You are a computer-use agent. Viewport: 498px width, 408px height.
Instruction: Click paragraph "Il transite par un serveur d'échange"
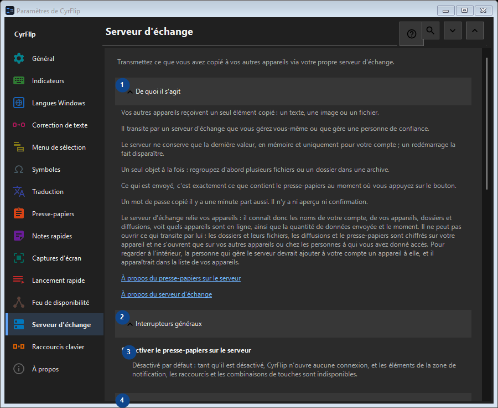(x=275, y=129)
